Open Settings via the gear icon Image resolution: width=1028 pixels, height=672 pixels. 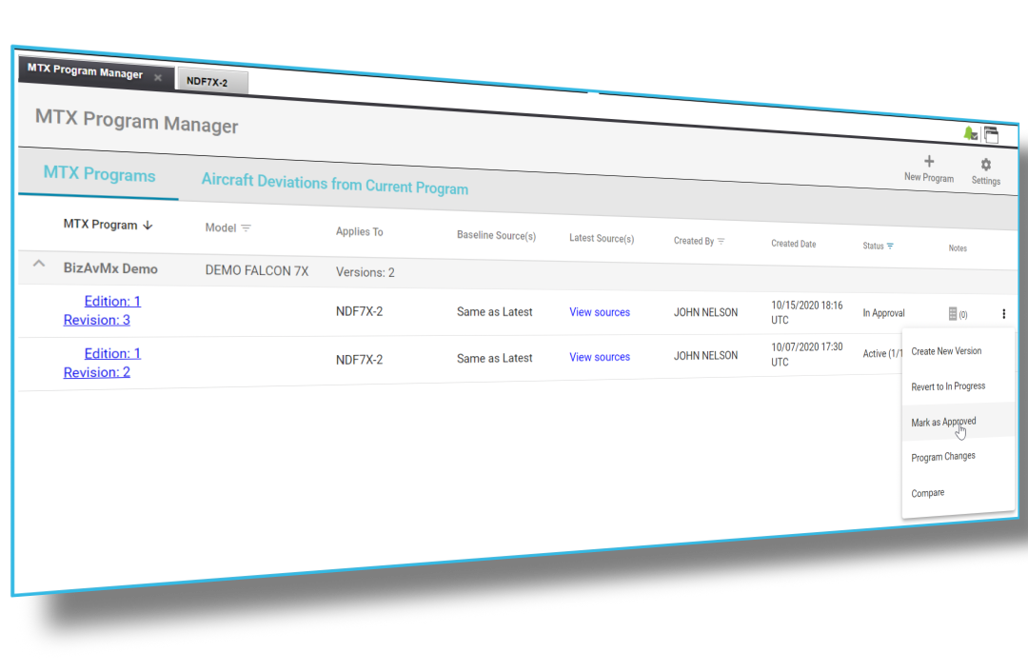(x=985, y=165)
